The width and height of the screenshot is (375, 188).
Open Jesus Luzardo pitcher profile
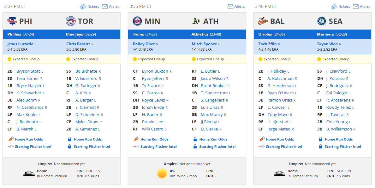tap(20, 44)
